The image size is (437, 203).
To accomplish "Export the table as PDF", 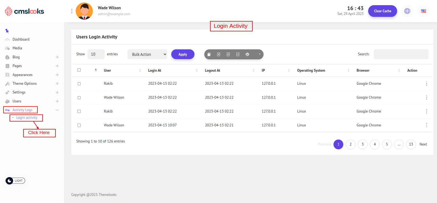I will 238,54.
